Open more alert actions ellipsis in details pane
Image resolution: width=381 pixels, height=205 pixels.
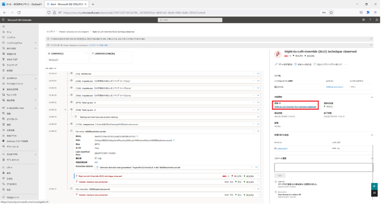pos(346,64)
